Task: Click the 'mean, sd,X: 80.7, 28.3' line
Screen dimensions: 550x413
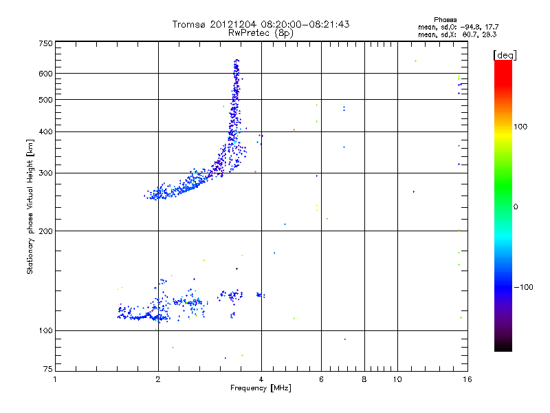Action: point(457,34)
